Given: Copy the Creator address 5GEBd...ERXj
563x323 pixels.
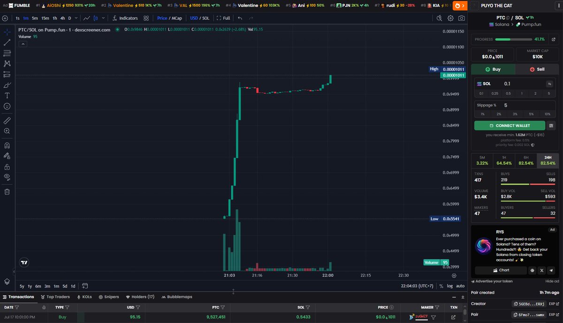Looking at the screenshot, I should click(529, 304).
